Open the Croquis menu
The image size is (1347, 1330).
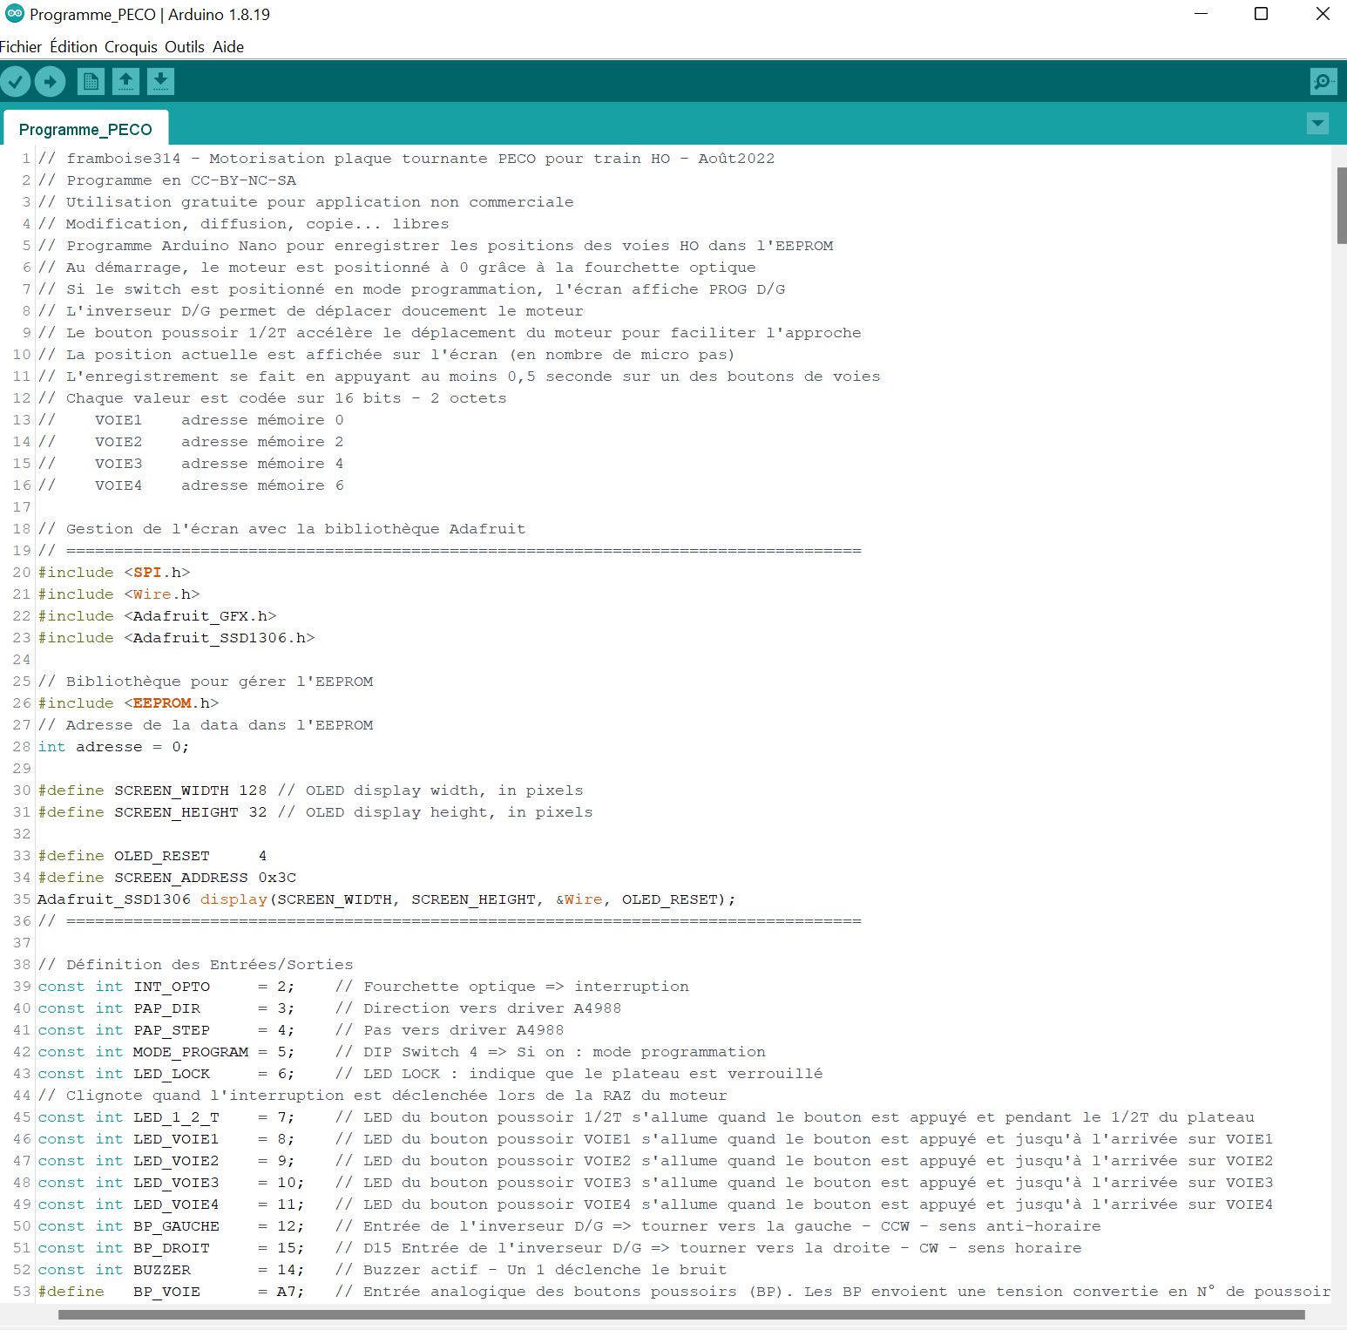click(131, 47)
